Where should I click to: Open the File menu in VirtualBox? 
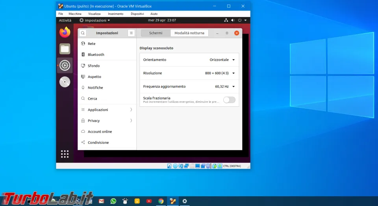point(61,14)
